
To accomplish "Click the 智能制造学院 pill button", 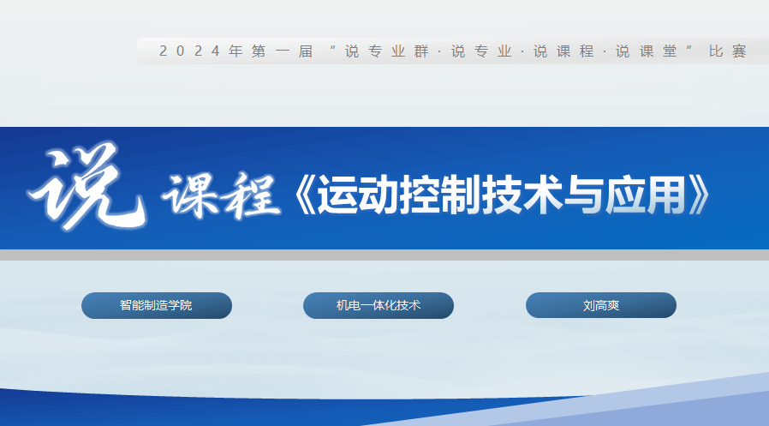I will click(x=157, y=305).
